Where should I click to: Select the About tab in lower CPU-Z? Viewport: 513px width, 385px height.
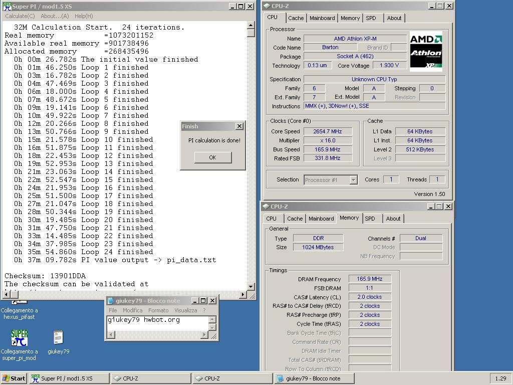click(393, 219)
